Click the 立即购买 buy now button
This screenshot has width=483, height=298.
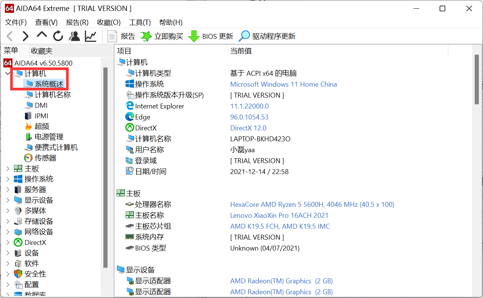(162, 36)
